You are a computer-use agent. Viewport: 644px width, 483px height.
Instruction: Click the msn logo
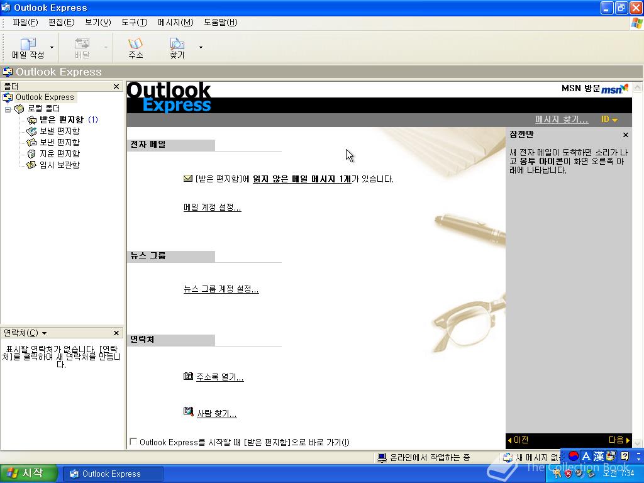coord(615,89)
